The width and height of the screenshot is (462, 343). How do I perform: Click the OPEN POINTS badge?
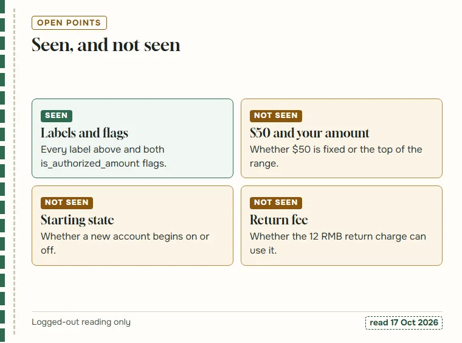69,23
